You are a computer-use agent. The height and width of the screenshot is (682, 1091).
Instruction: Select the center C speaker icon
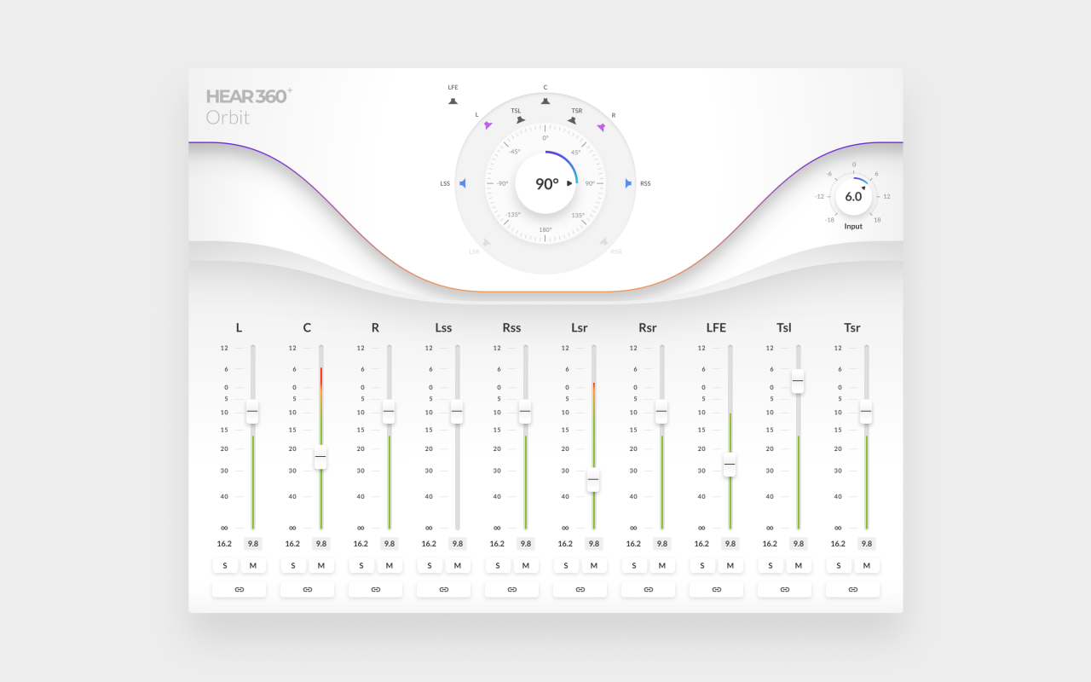point(545,101)
